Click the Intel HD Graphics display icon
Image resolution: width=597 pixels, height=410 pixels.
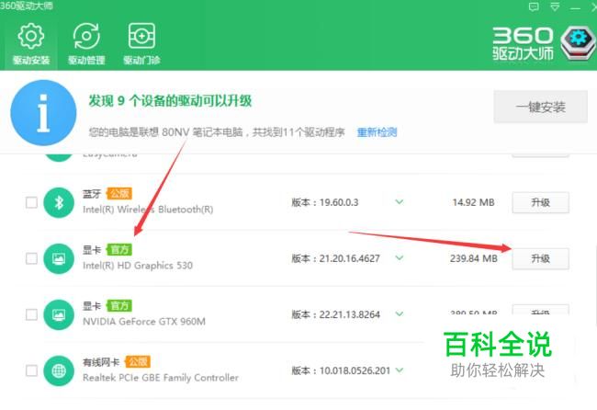59,258
